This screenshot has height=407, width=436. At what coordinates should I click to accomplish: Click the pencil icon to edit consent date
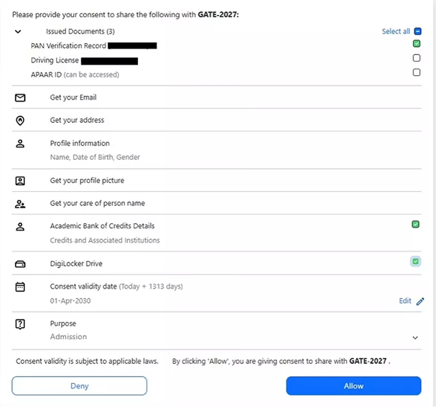click(420, 301)
